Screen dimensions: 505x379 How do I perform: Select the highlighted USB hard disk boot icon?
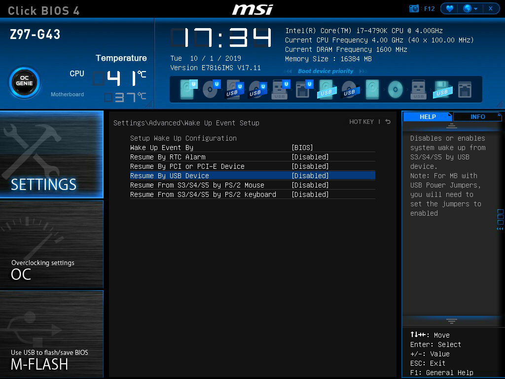[326, 89]
